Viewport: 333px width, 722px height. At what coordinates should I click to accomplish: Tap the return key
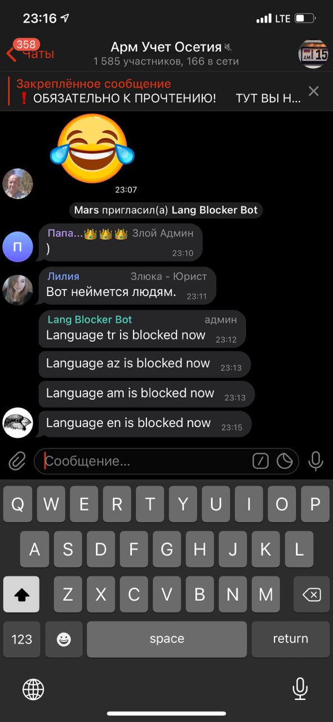pyautogui.click(x=290, y=639)
